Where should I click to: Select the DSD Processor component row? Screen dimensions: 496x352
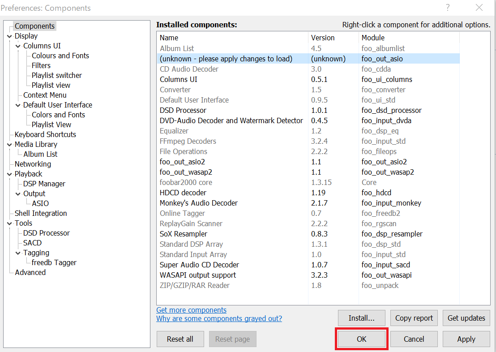308,110
